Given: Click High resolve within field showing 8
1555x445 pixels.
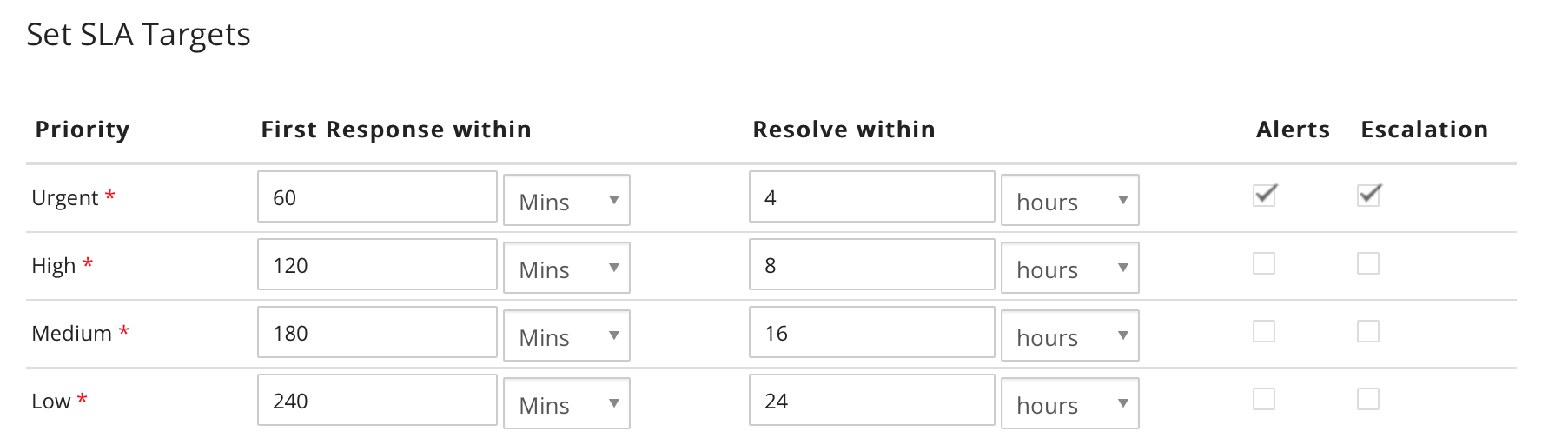Looking at the screenshot, I should click(871, 265).
